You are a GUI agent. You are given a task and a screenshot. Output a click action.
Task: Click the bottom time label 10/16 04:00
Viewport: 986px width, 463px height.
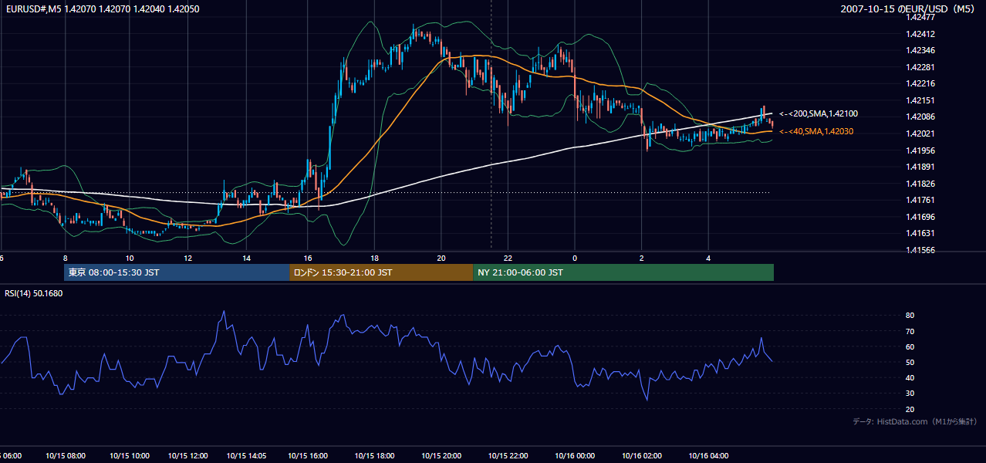(x=709, y=456)
